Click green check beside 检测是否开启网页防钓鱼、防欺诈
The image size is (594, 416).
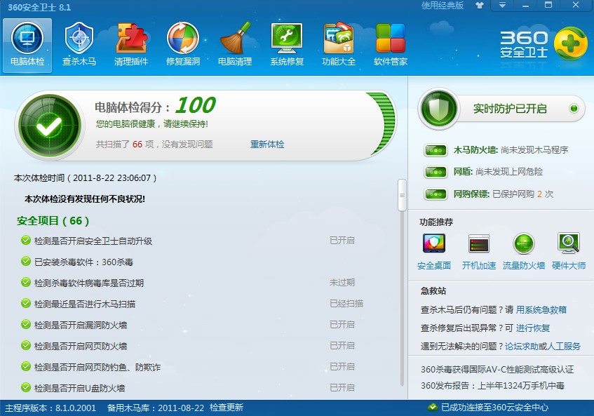(26, 366)
